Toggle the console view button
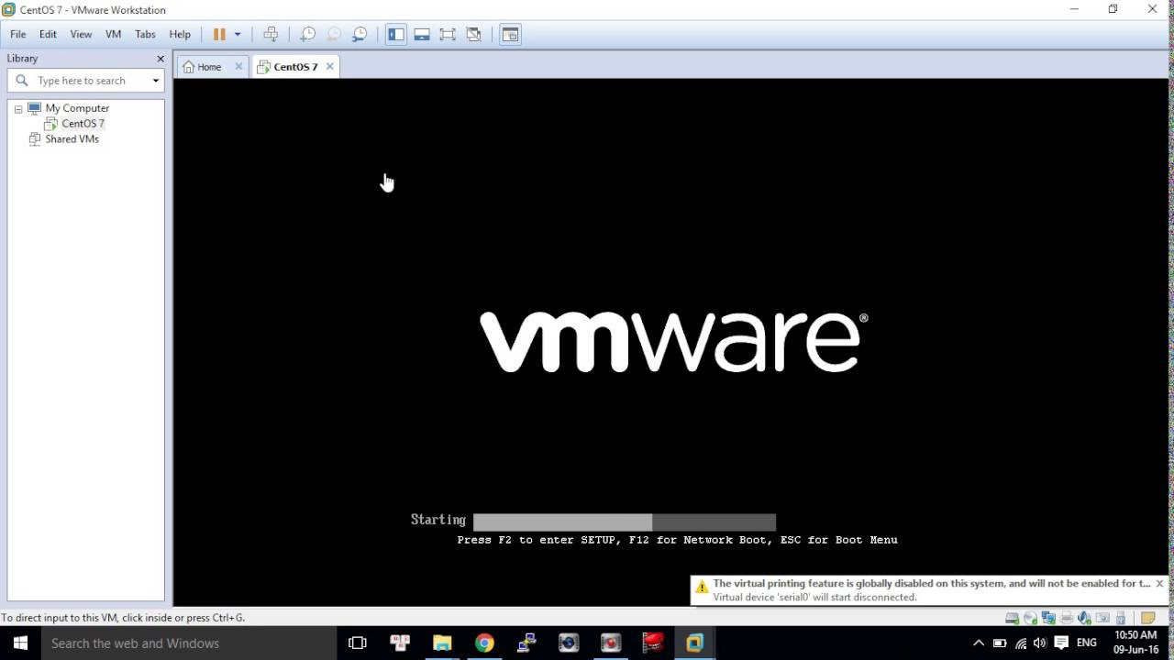Screen dimensions: 1174x660 point(510,34)
